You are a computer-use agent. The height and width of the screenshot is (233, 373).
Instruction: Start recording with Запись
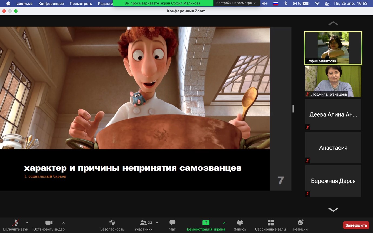pyautogui.click(x=240, y=225)
